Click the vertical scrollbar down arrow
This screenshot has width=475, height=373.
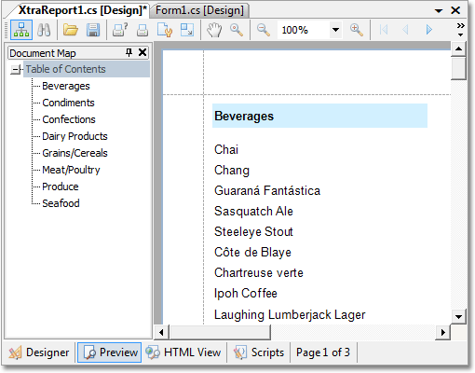click(458, 317)
